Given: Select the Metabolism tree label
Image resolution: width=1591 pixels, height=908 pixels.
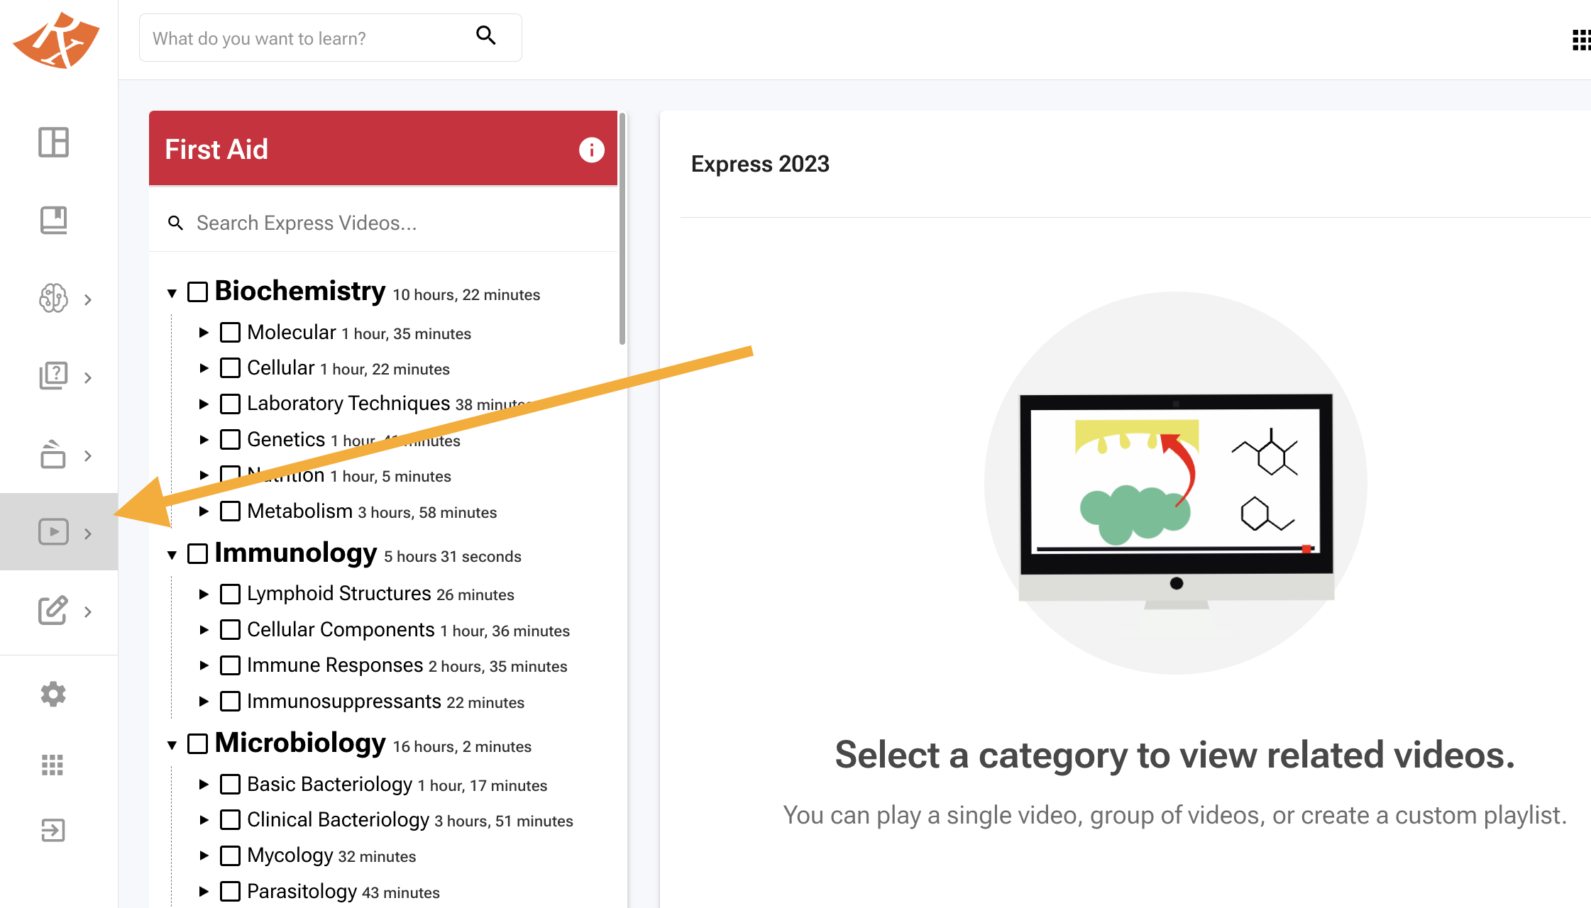Looking at the screenshot, I should 299,511.
